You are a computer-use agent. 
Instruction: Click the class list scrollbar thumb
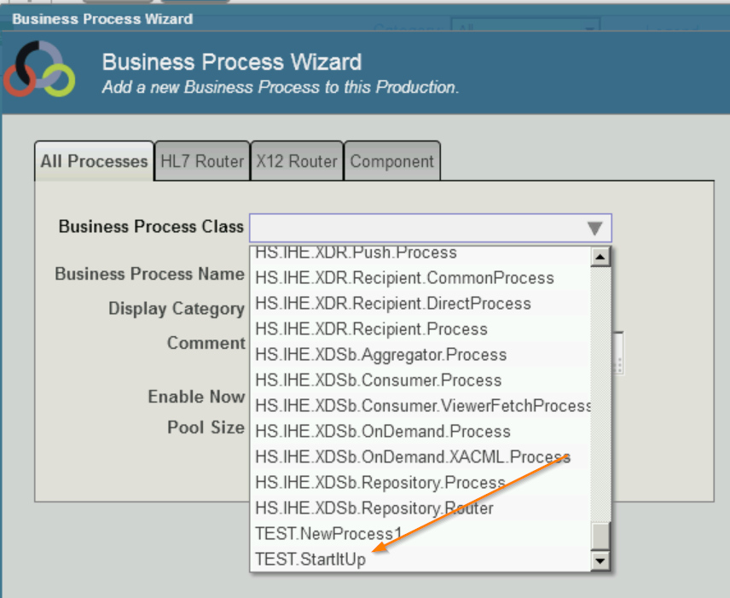coord(601,534)
